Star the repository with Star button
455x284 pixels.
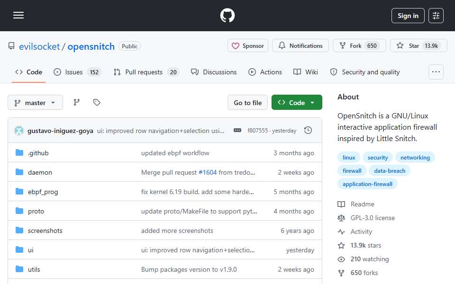(419, 46)
